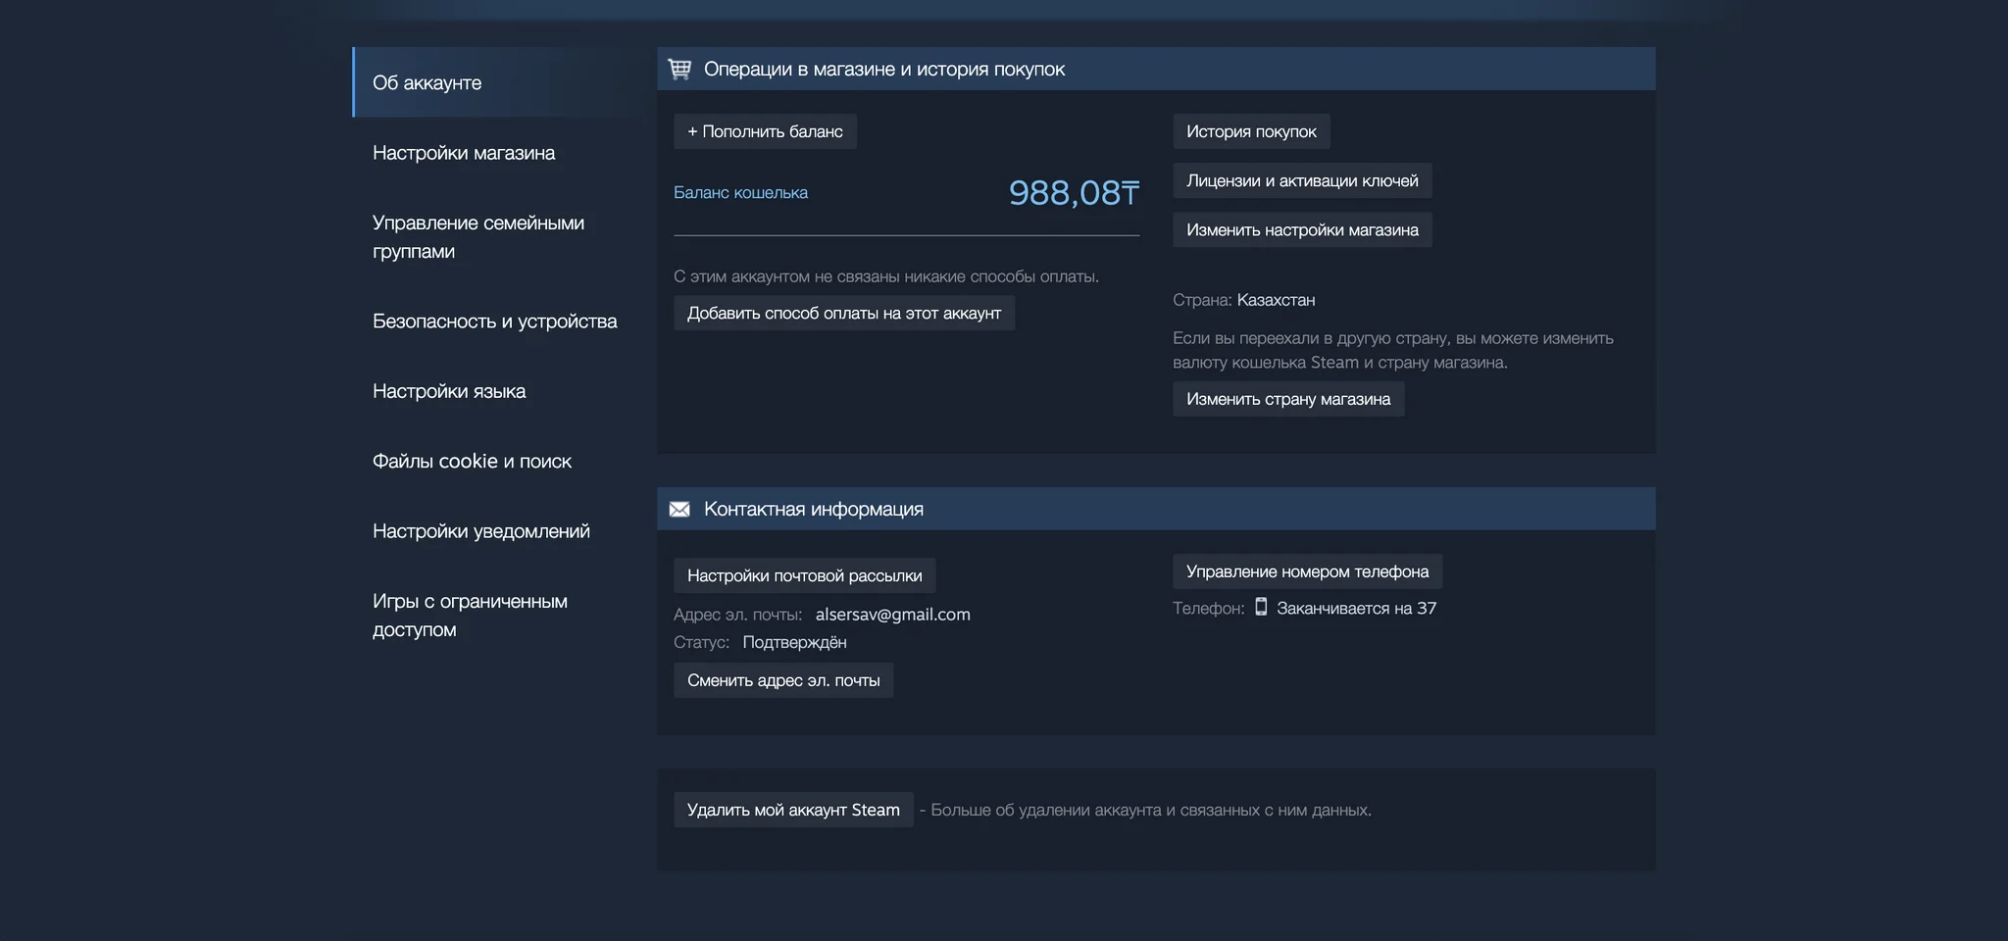2008x941 pixels.
Task: Click Удалить мой аккаунт Steam
Action: pyautogui.click(x=793, y=810)
